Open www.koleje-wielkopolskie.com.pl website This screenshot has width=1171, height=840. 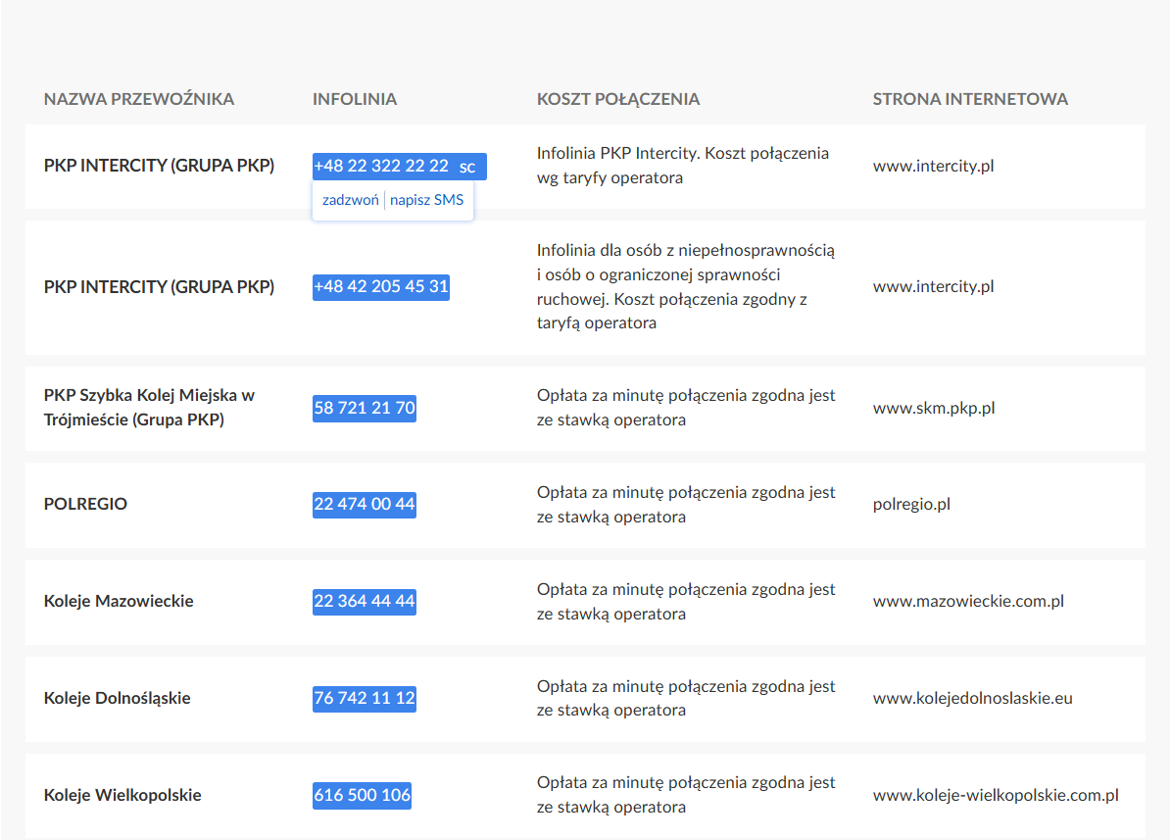tap(996, 795)
